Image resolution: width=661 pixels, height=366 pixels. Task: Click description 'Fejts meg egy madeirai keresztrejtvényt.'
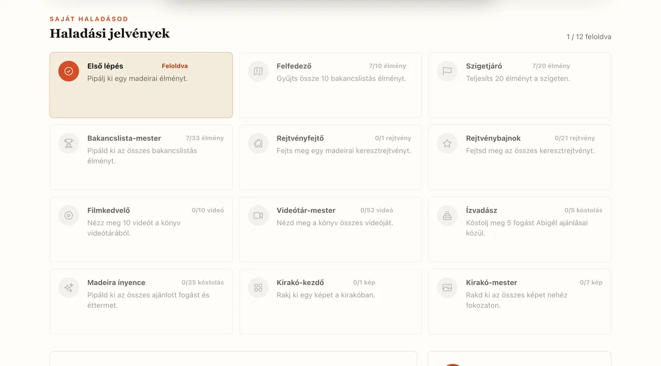(344, 151)
